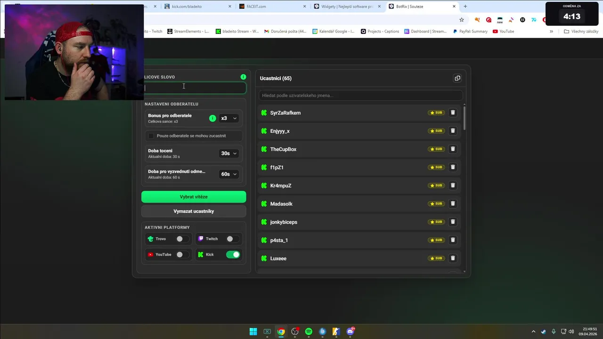Remove jonkybiceps with the trash icon
Image resolution: width=603 pixels, height=339 pixels.
click(453, 222)
